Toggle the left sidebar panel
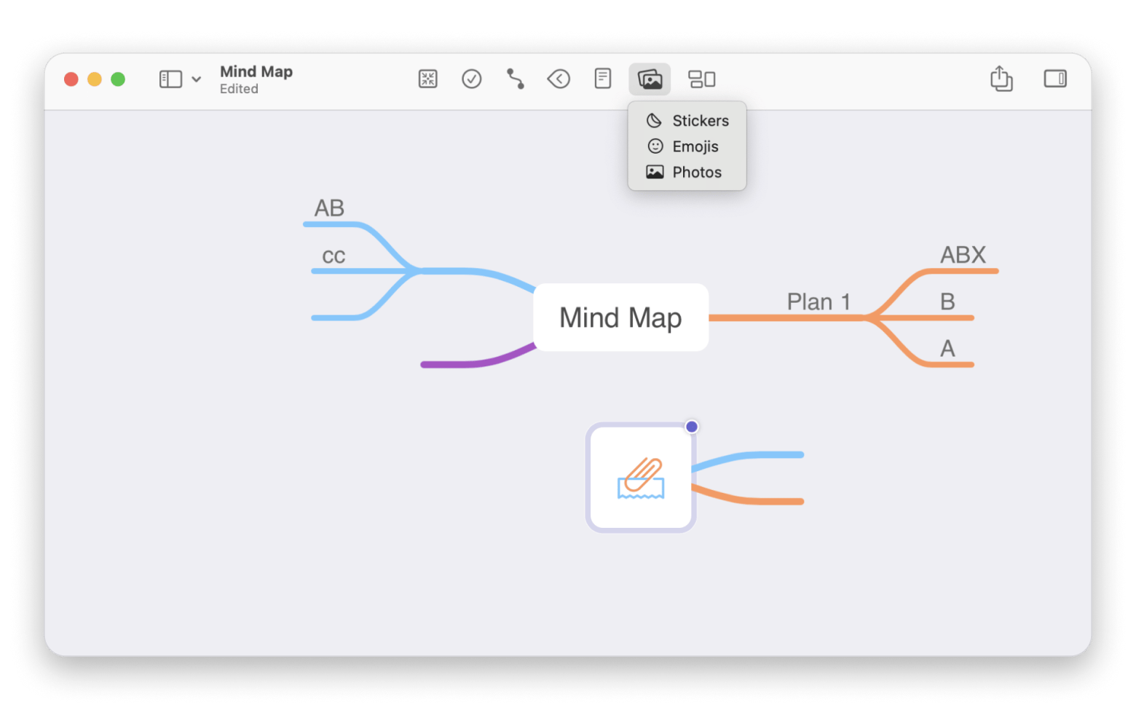 (170, 79)
